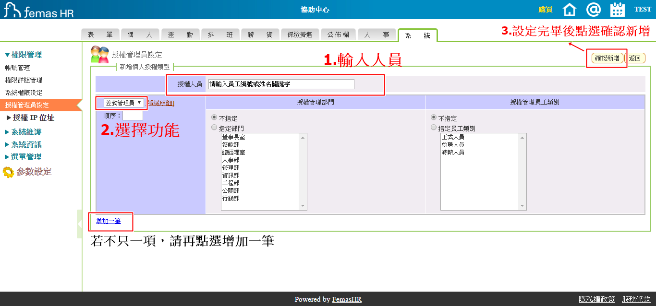
Task: Click the 授權管理員設定 people icon
Action: coord(100,55)
